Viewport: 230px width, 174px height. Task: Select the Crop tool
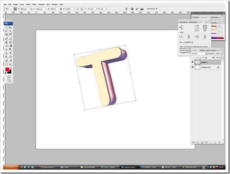point(6,35)
